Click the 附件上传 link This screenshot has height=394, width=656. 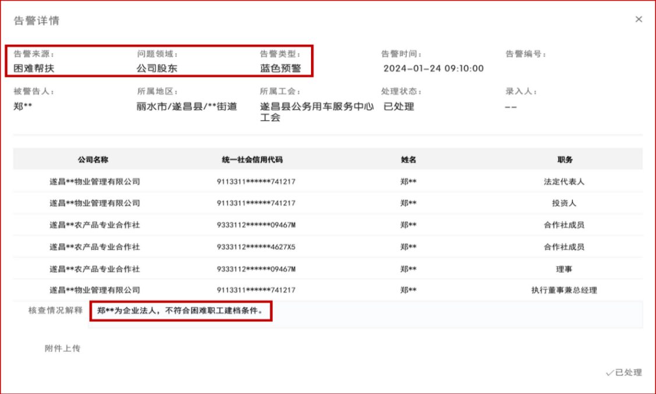point(62,349)
